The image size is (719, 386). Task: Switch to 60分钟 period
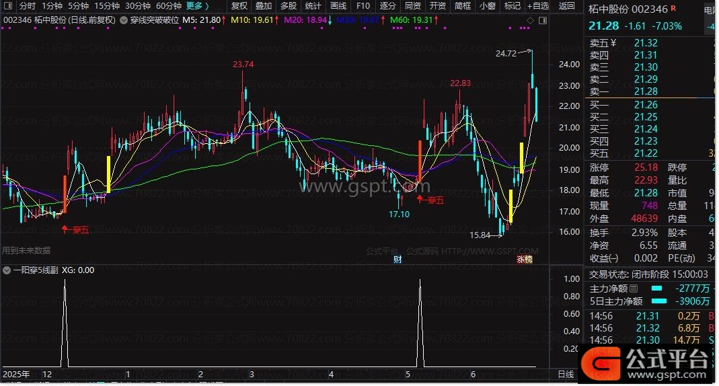coord(169,6)
